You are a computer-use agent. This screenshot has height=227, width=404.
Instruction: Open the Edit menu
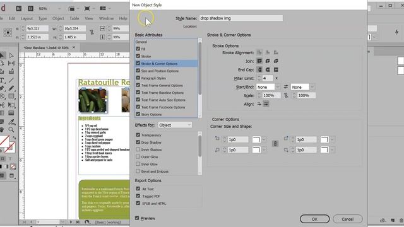[x=12, y=18]
